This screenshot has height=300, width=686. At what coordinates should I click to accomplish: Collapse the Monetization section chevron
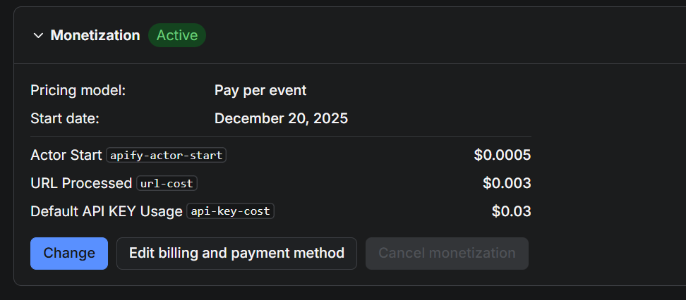coord(38,36)
